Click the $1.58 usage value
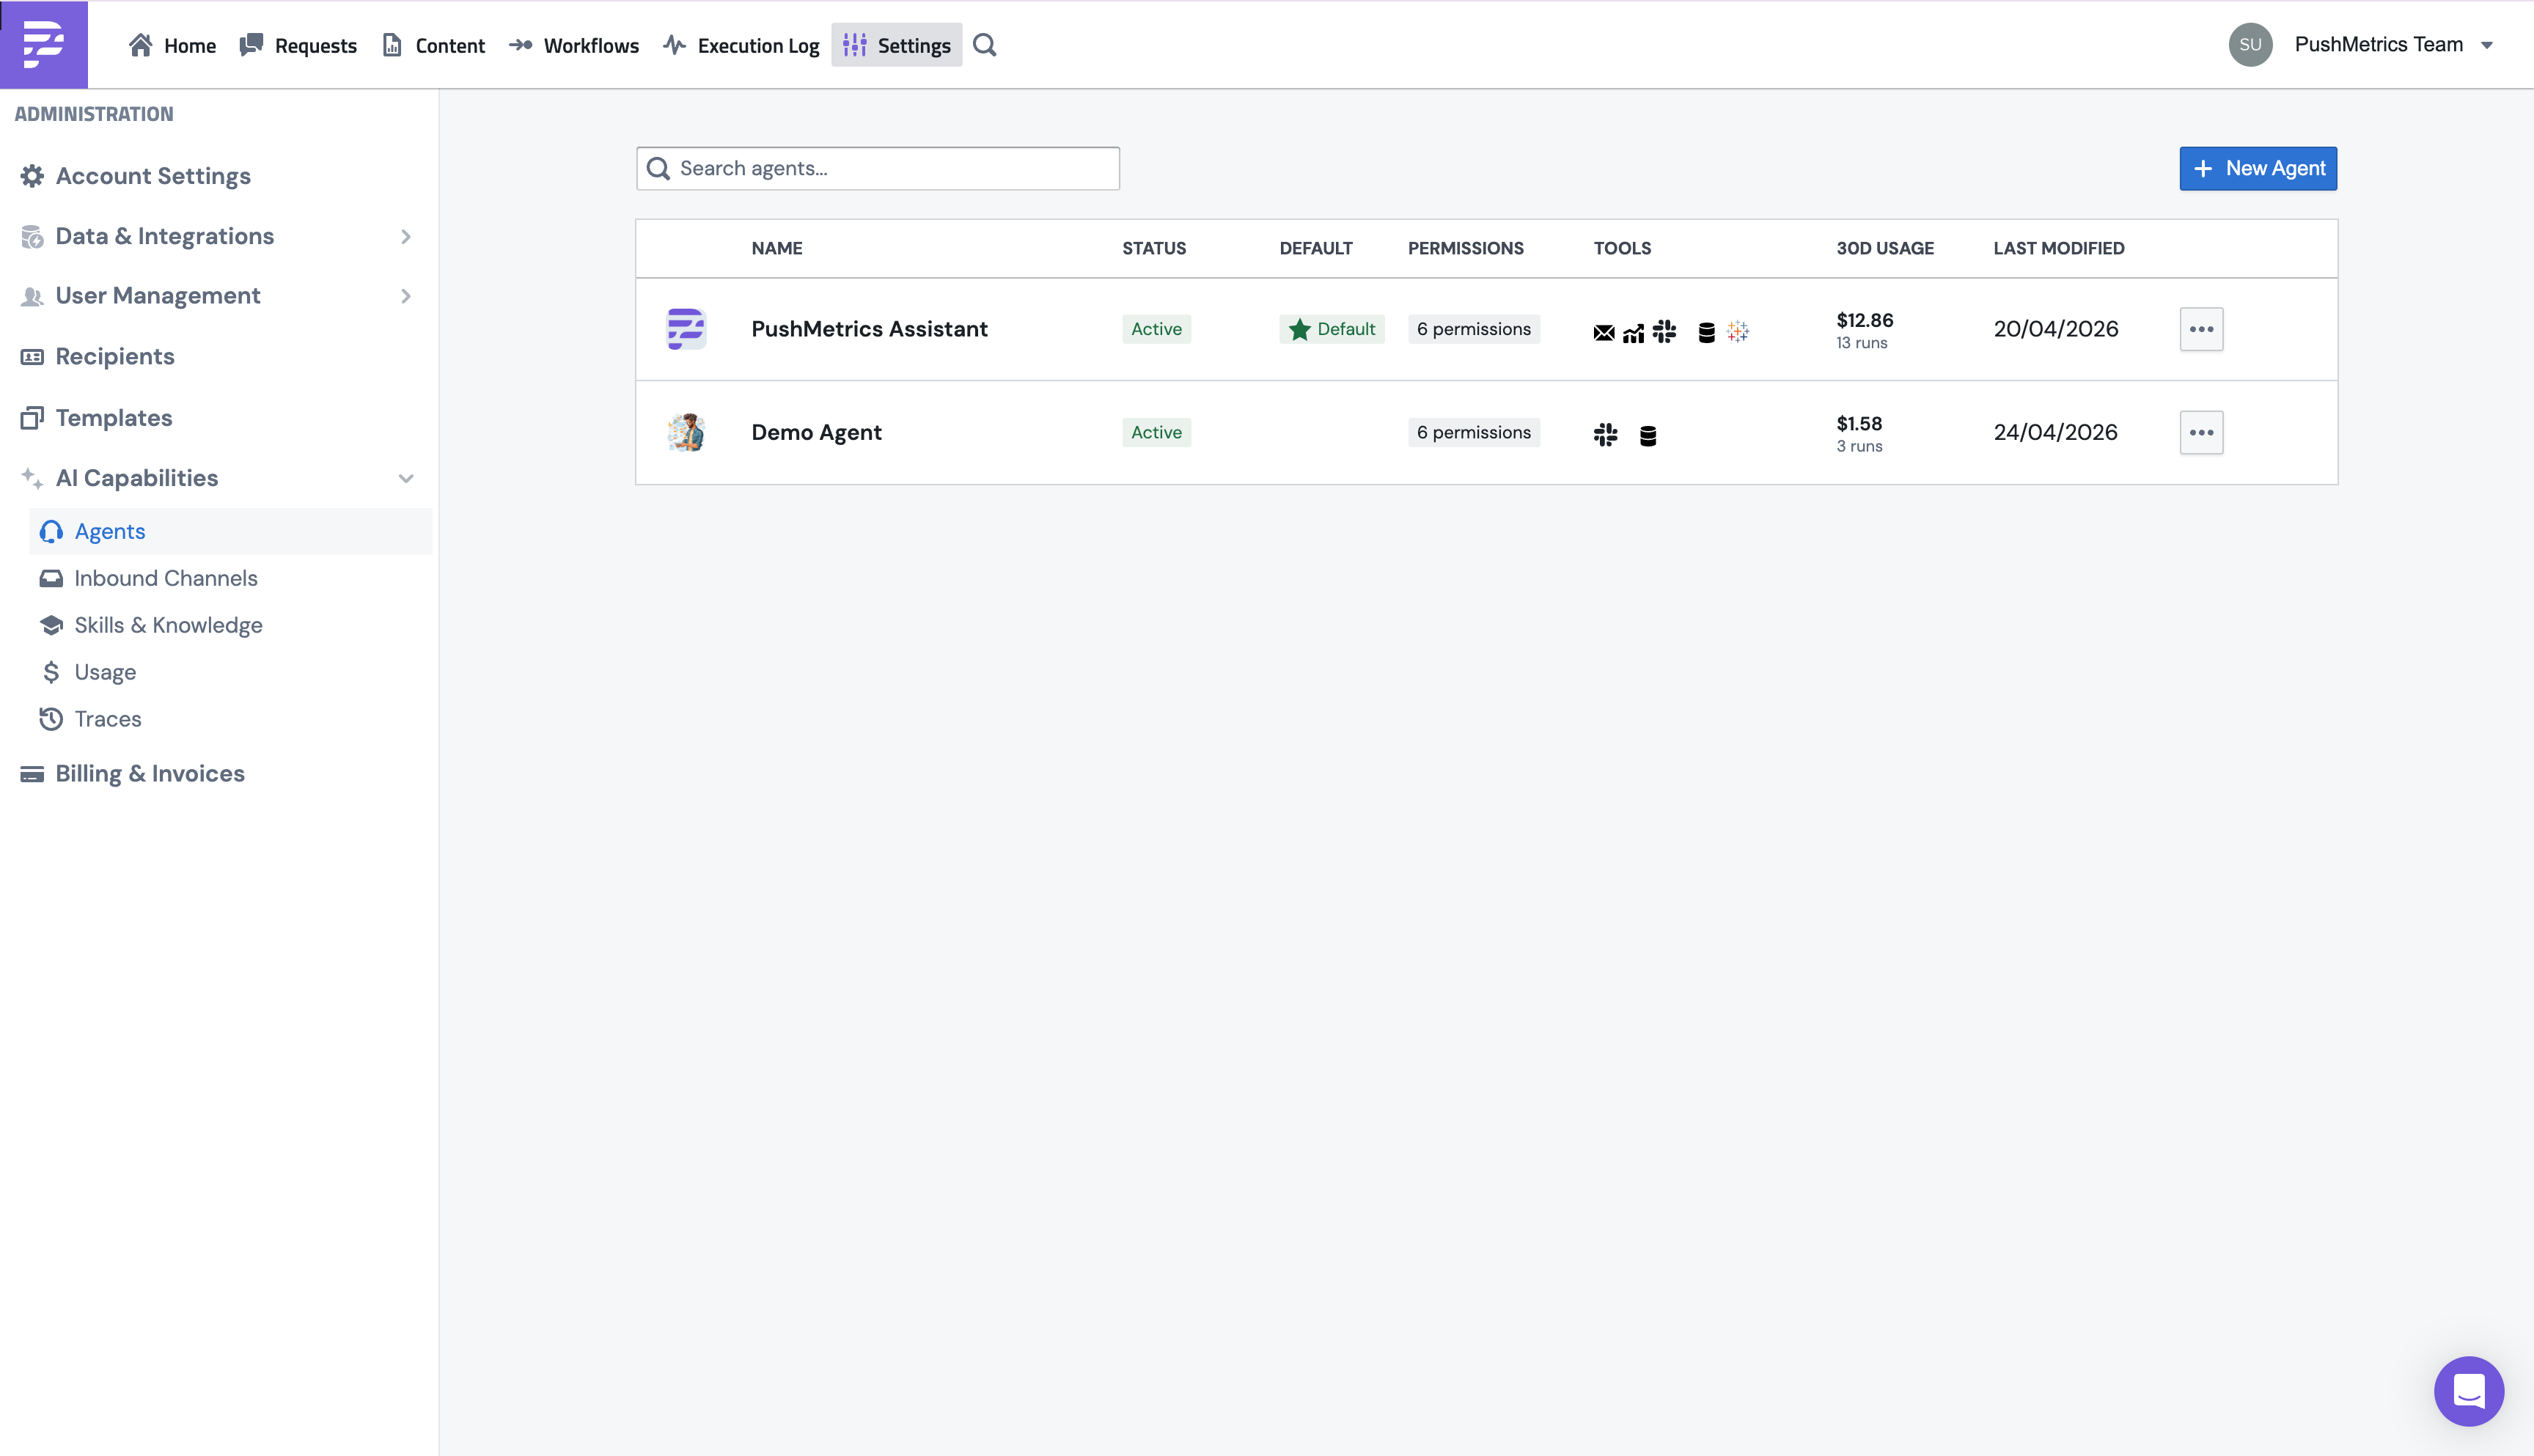This screenshot has height=1456, width=2534. point(1859,423)
